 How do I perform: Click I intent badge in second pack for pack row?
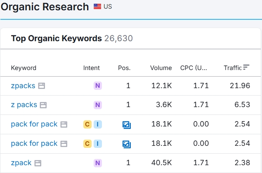click(98, 144)
